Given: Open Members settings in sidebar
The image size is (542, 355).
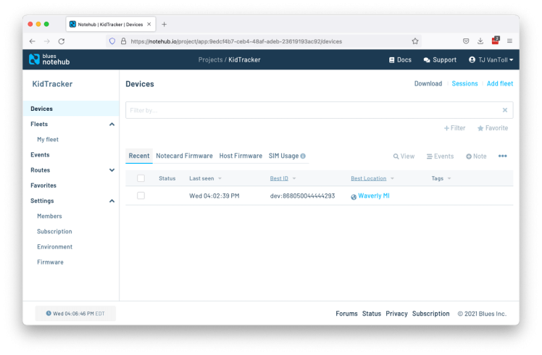Looking at the screenshot, I should (x=49, y=216).
